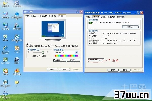Click 取消 (Cancel) in Display Properties dialog
152x101 pixels.
tap(64, 69)
